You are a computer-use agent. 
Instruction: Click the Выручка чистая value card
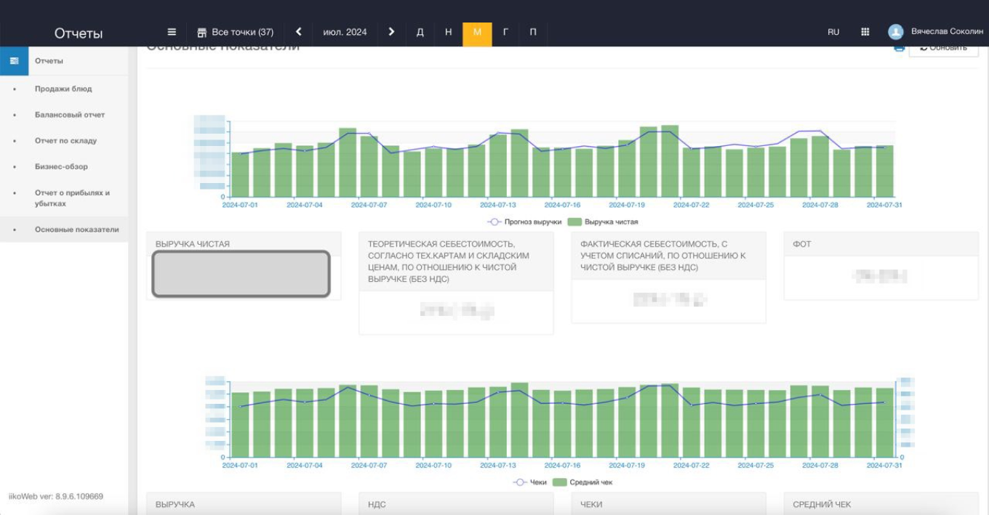[x=241, y=274]
